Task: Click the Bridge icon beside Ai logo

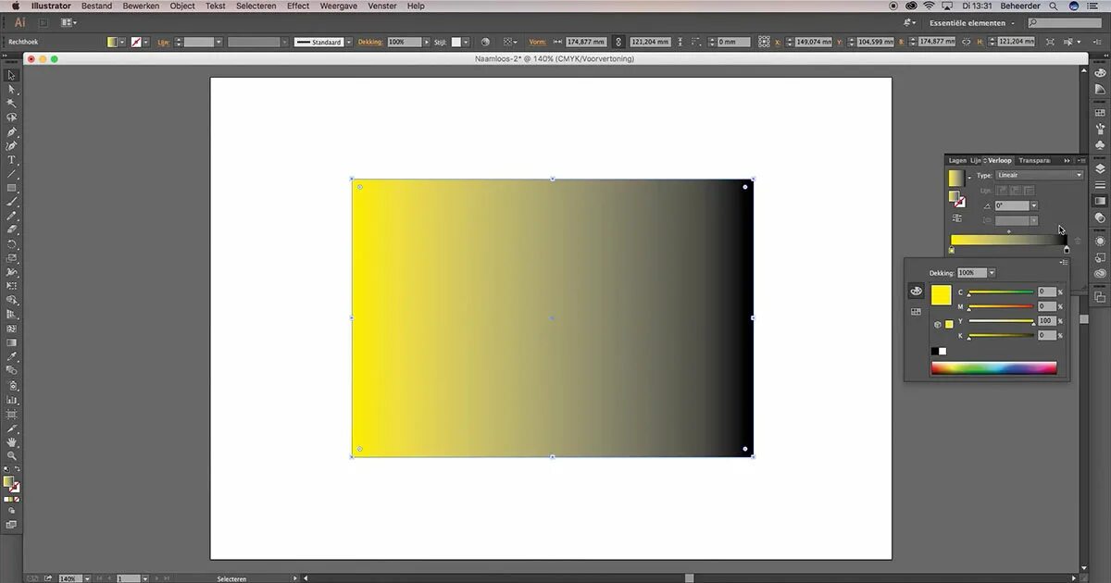Action: tap(44, 22)
